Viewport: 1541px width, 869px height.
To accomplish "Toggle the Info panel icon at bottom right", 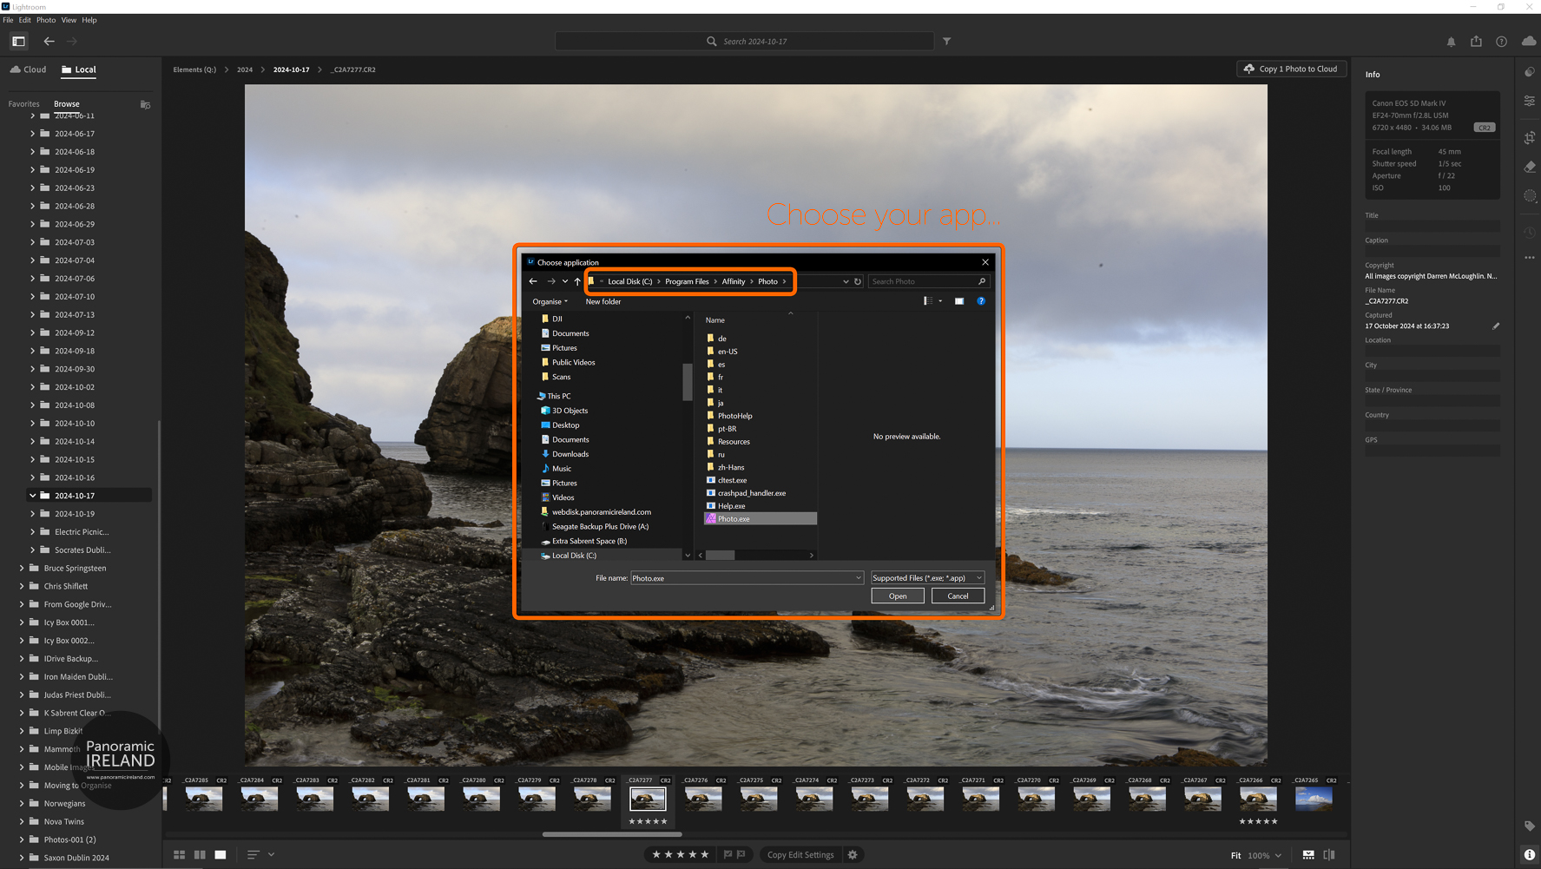I will (1530, 855).
